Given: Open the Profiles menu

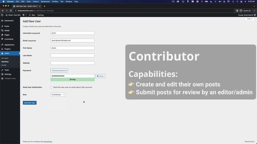Looking at the screenshot, I should 55,2.
